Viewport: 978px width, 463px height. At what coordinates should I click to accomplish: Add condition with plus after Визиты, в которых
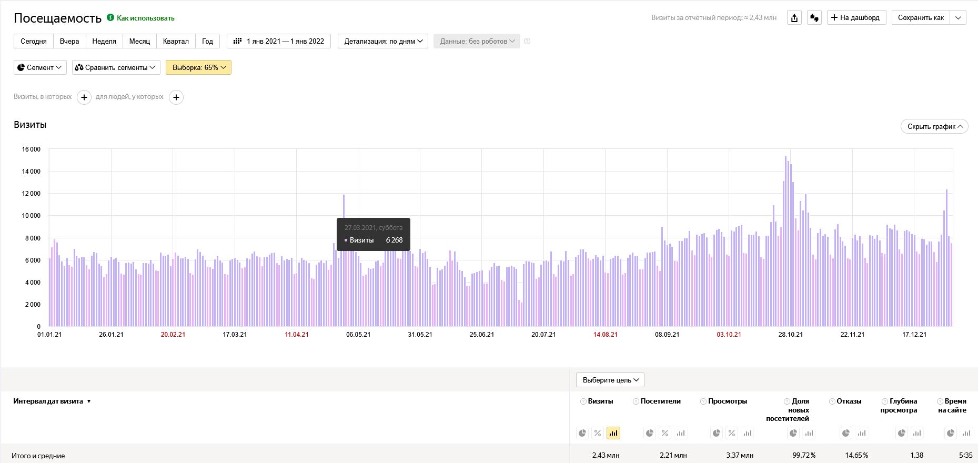pyautogui.click(x=84, y=97)
